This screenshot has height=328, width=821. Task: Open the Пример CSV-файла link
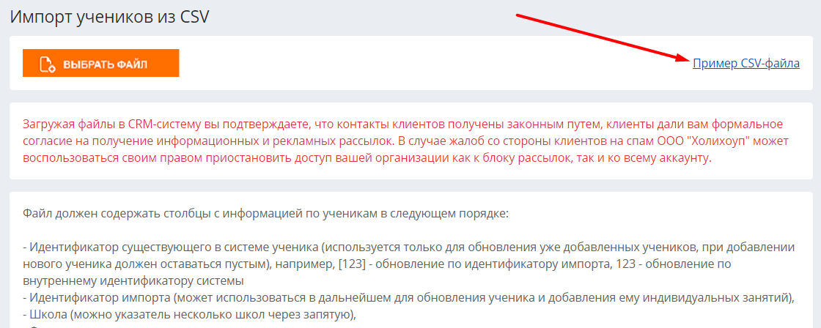[746, 64]
